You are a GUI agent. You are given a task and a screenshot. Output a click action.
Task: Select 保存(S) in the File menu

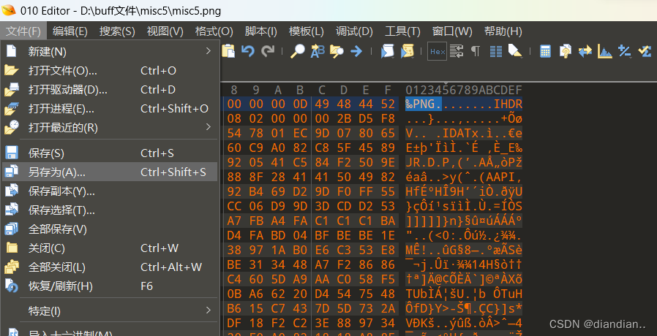[x=110, y=153]
